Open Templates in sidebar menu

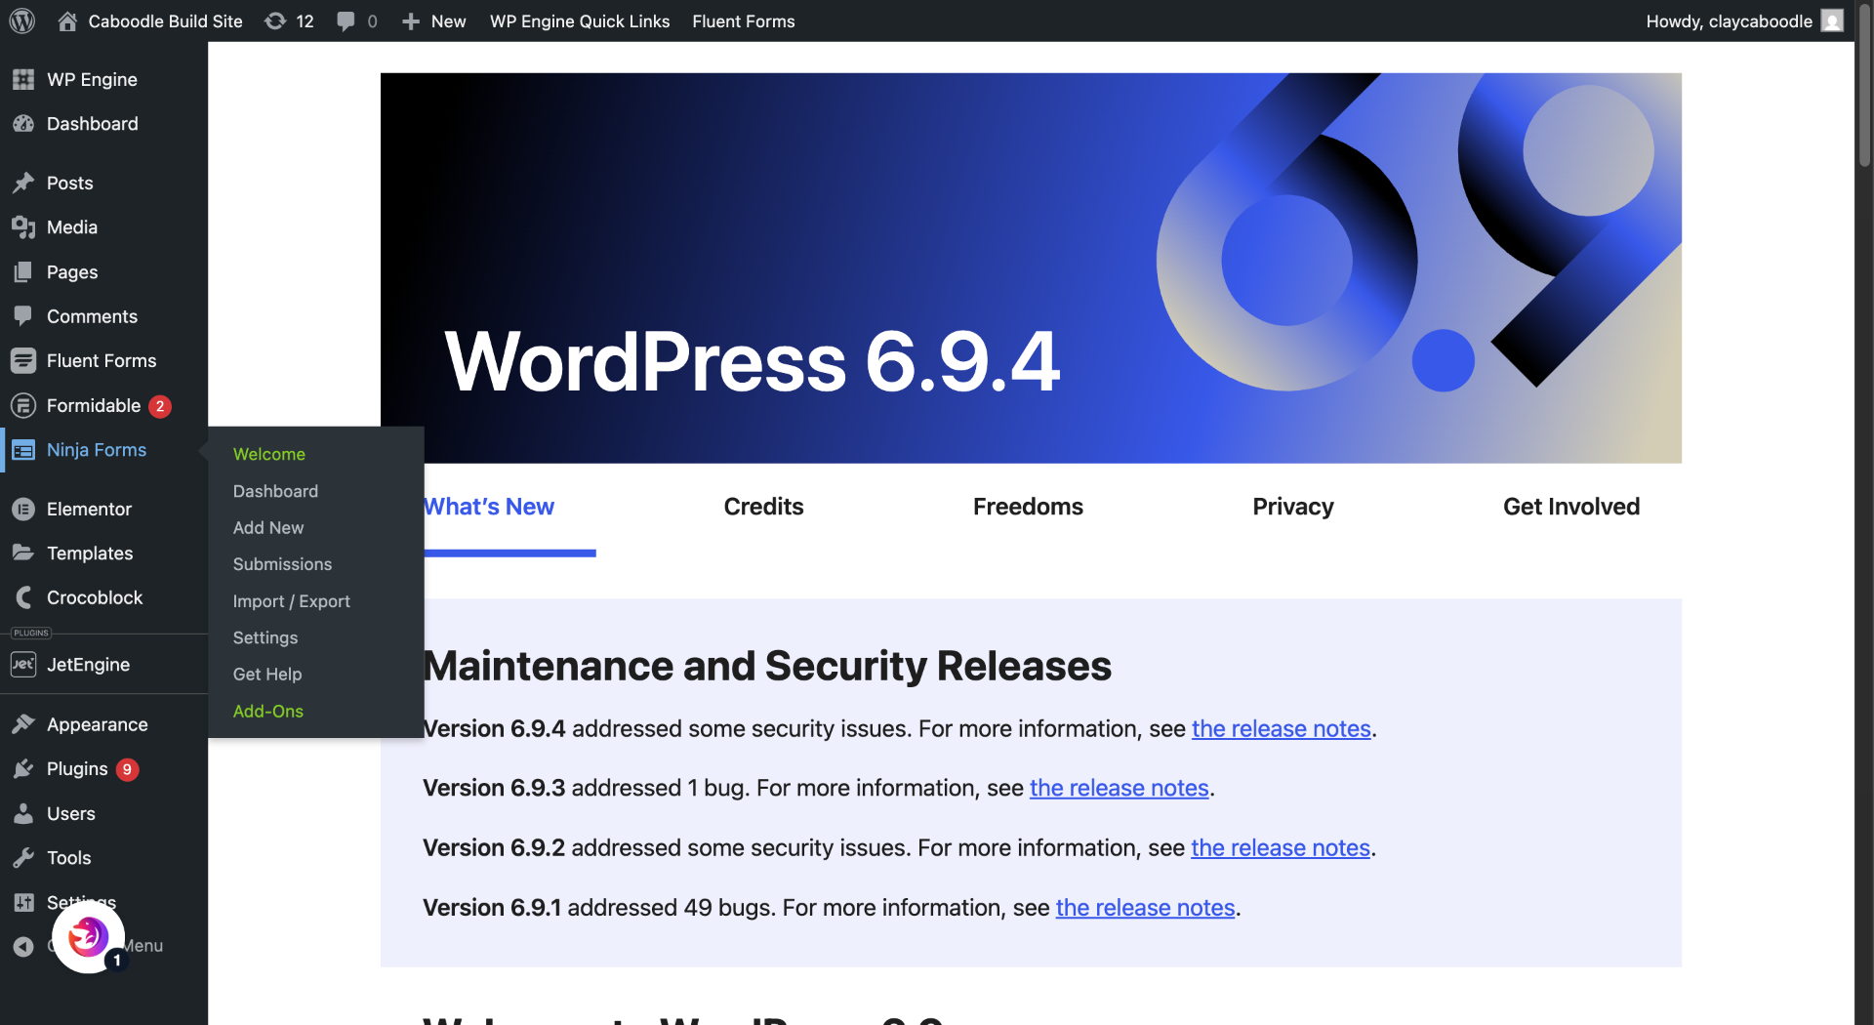pos(90,553)
